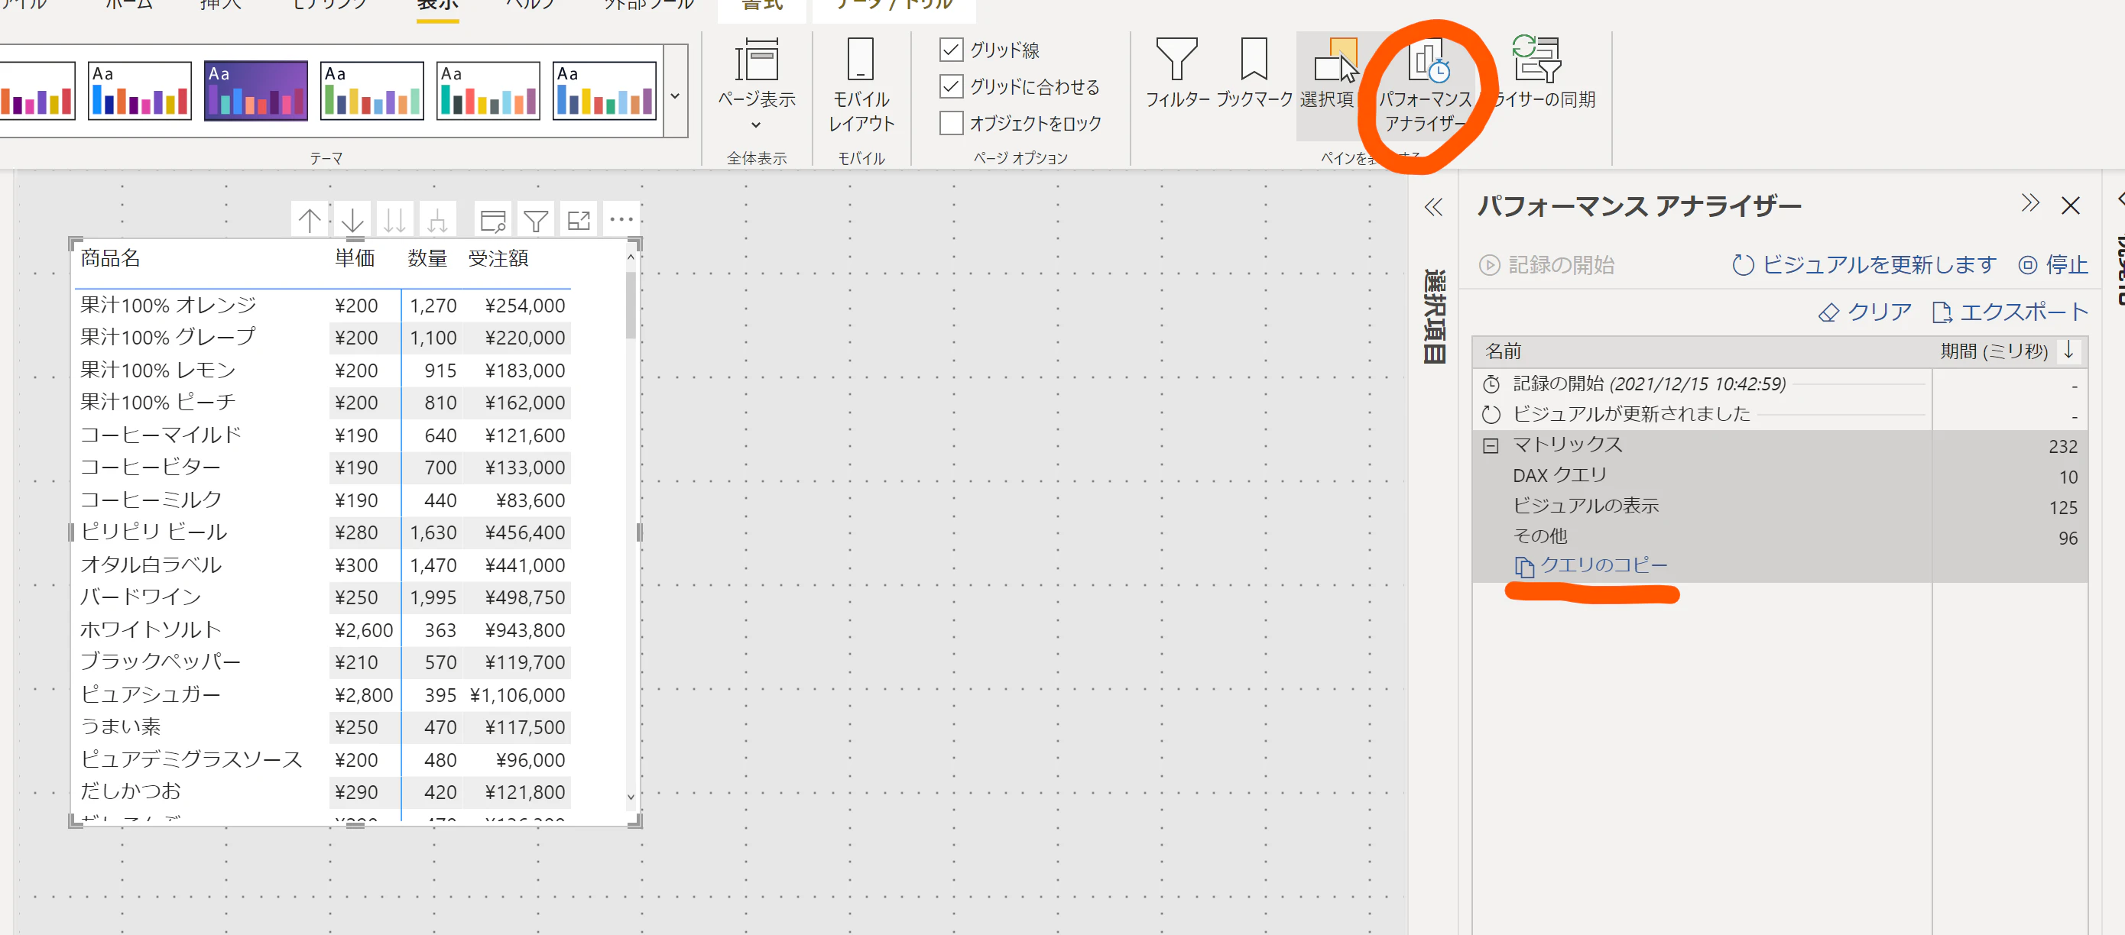Uncheck the グリッド線 checkbox
Viewport: 2125px width, 935px height.
[x=951, y=50]
